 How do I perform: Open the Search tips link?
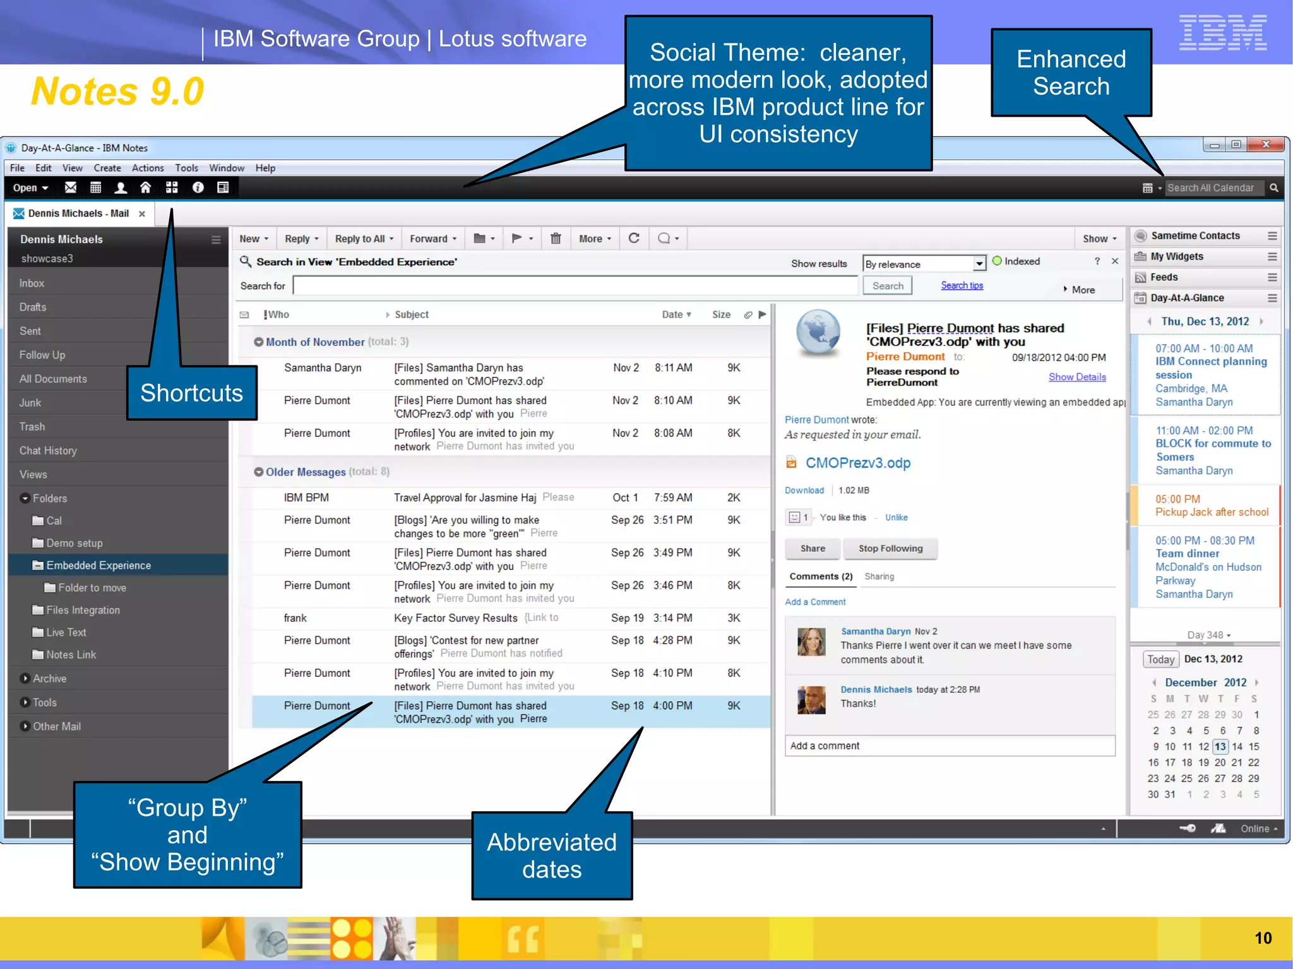962,285
